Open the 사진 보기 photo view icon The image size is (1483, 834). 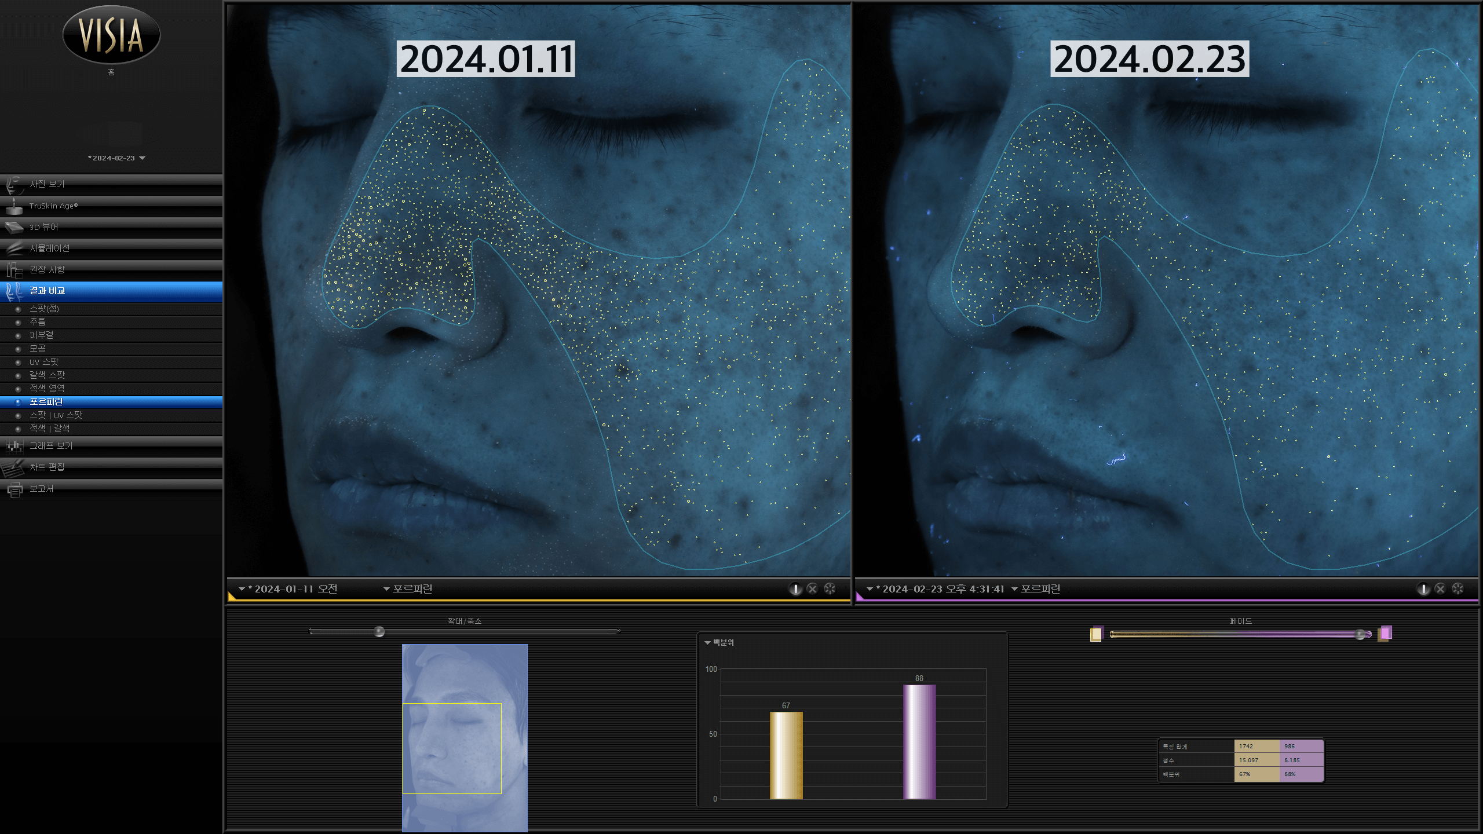[13, 185]
